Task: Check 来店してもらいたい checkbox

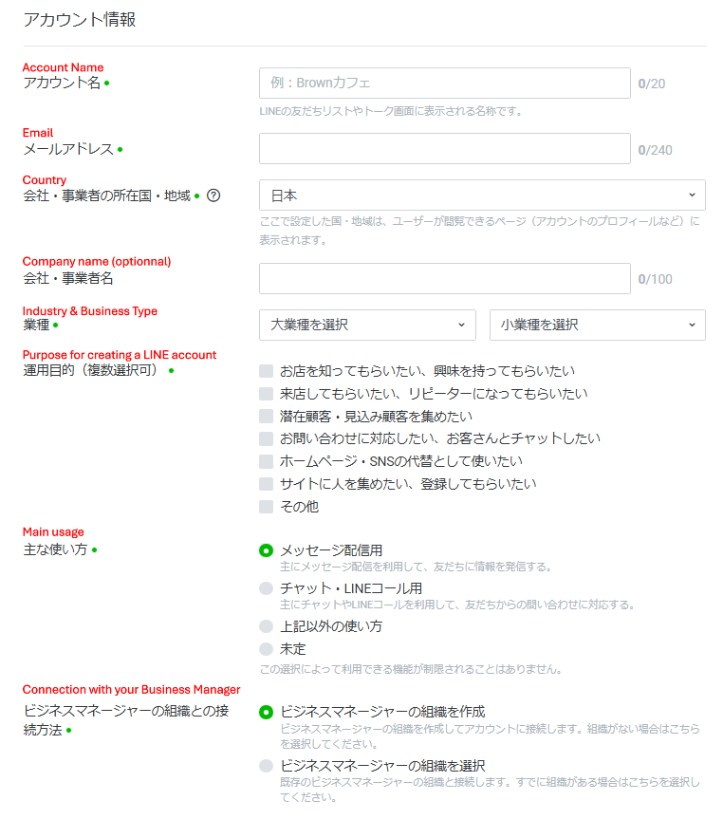Action: coord(267,394)
